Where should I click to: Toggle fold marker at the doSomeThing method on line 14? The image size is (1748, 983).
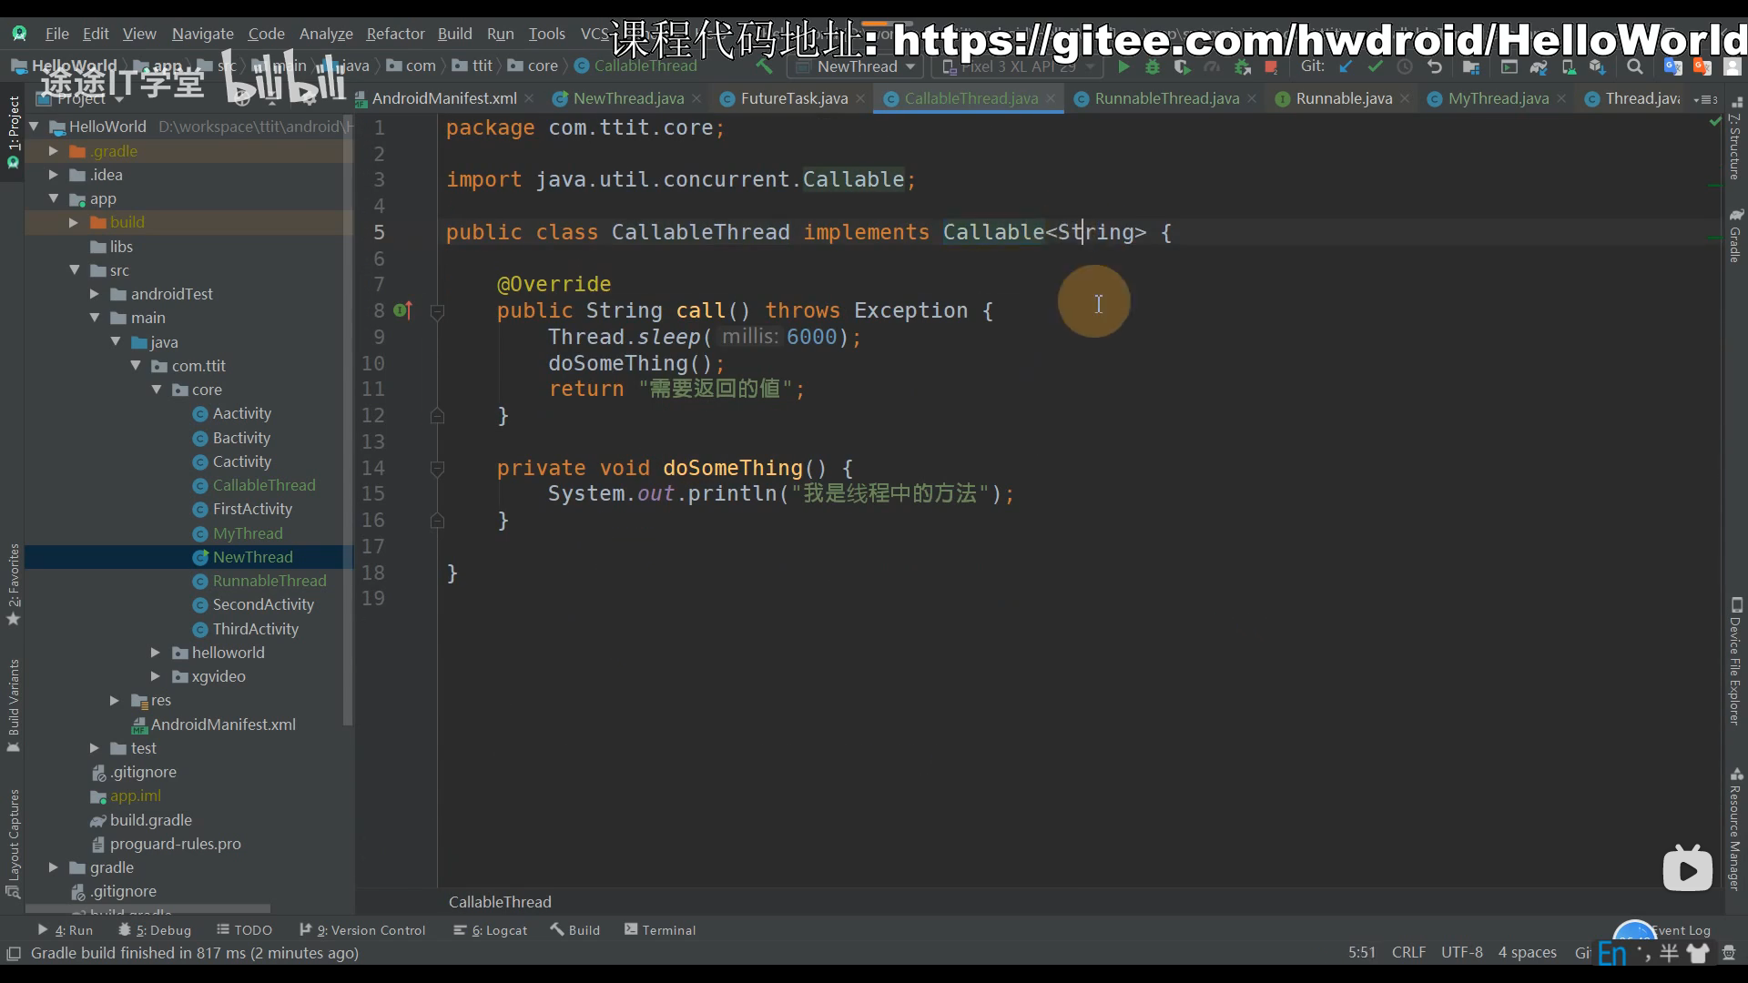437,469
